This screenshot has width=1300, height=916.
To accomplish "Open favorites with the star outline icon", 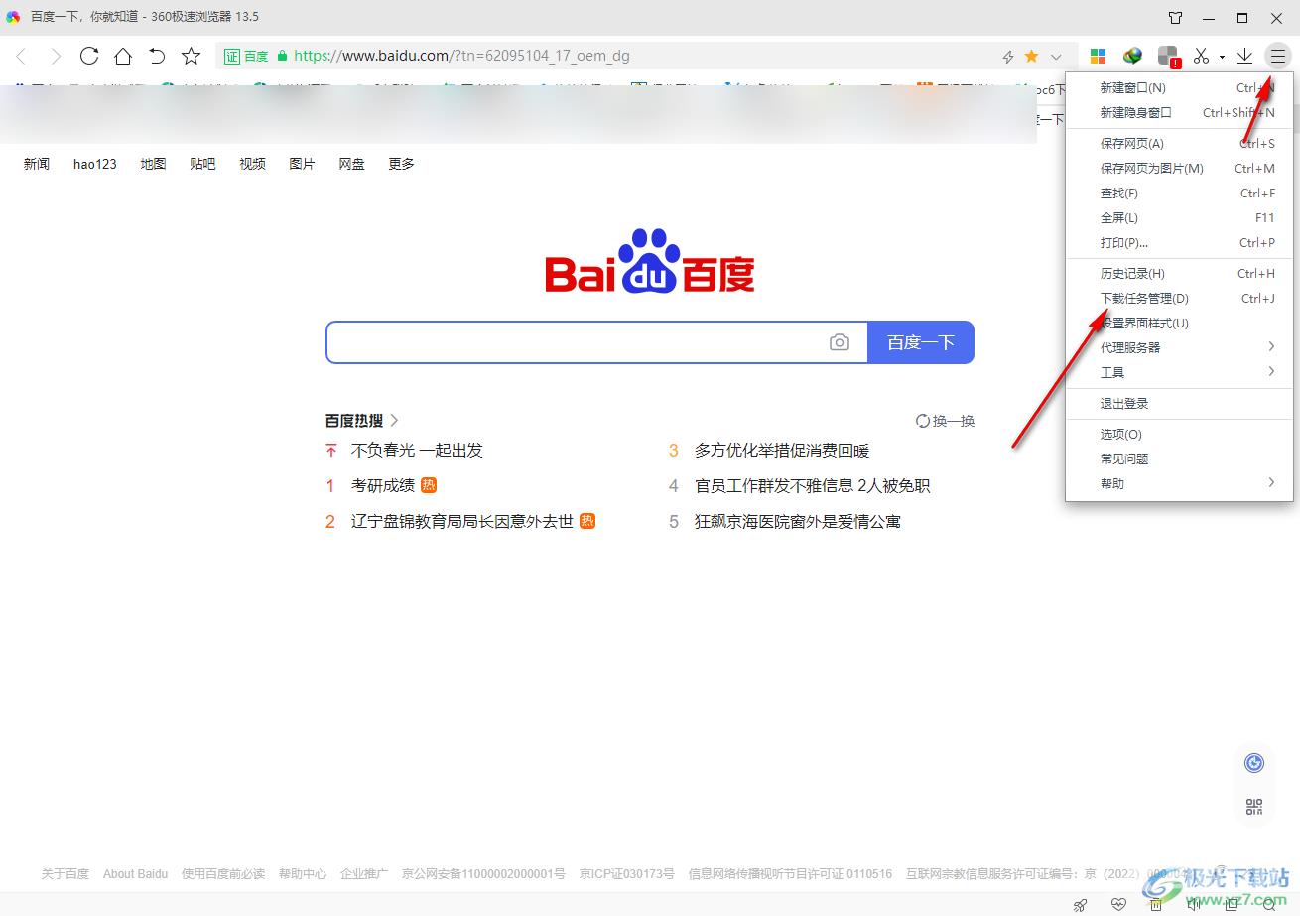I will pyautogui.click(x=192, y=56).
